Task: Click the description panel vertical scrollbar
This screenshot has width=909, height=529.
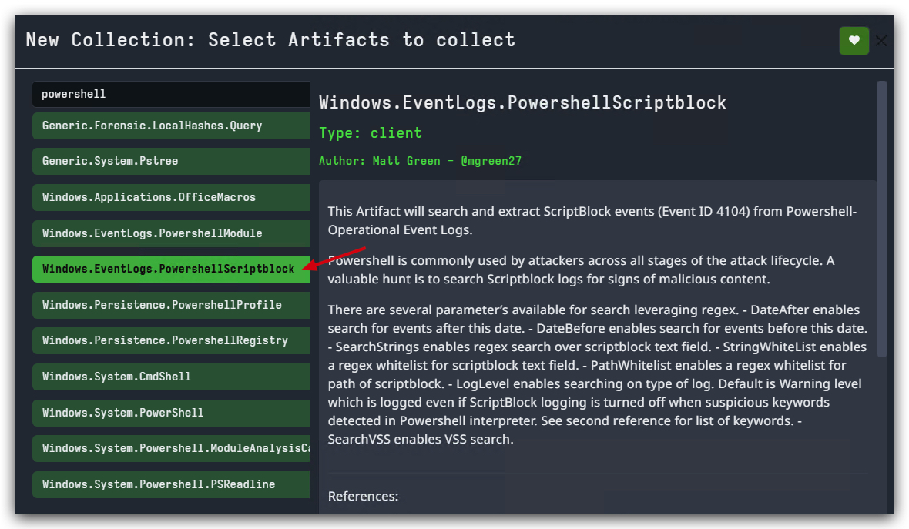Action: [882, 219]
